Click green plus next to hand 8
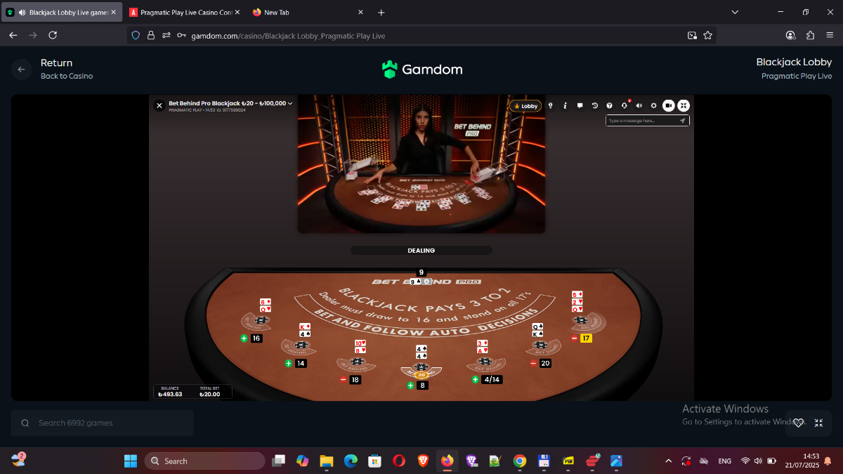Image resolution: width=843 pixels, height=474 pixels. tap(410, 386)
